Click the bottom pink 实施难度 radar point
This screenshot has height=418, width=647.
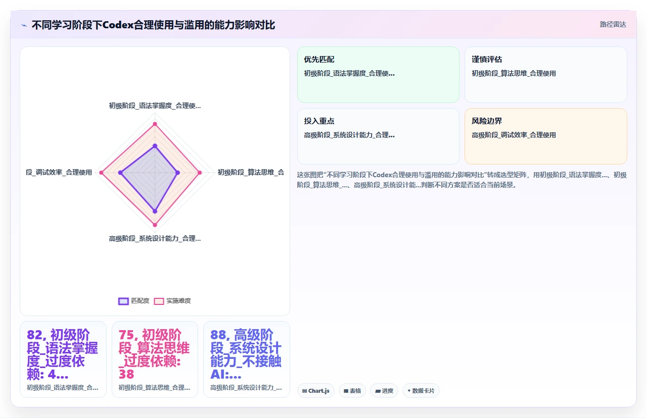(x=155, y=225)
